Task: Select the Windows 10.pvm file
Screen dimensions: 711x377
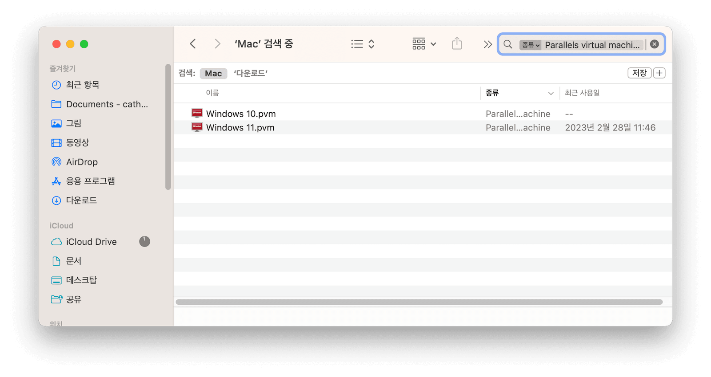Action: click(x=241, y=114)
